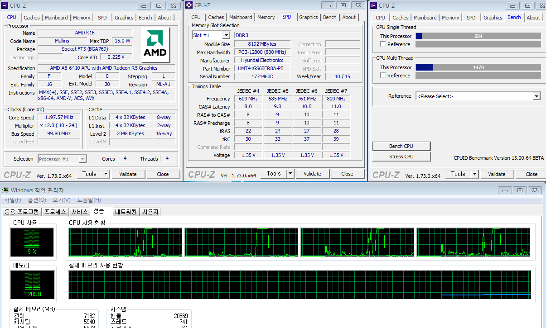Image resolution: width=546 pixels, height=328 pixels.
Task: Click Serial Number value 1771460D
Action: point(262,76)
